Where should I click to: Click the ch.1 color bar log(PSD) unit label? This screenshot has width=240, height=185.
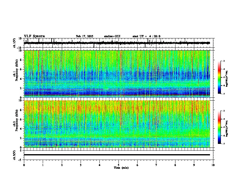[227, 79]
